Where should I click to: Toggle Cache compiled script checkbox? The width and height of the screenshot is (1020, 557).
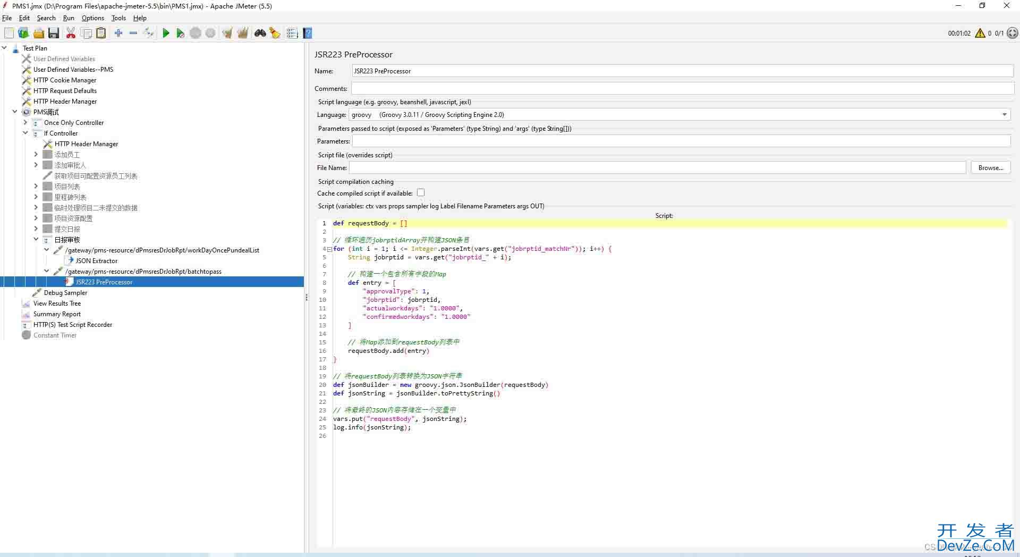click(421, 192)
